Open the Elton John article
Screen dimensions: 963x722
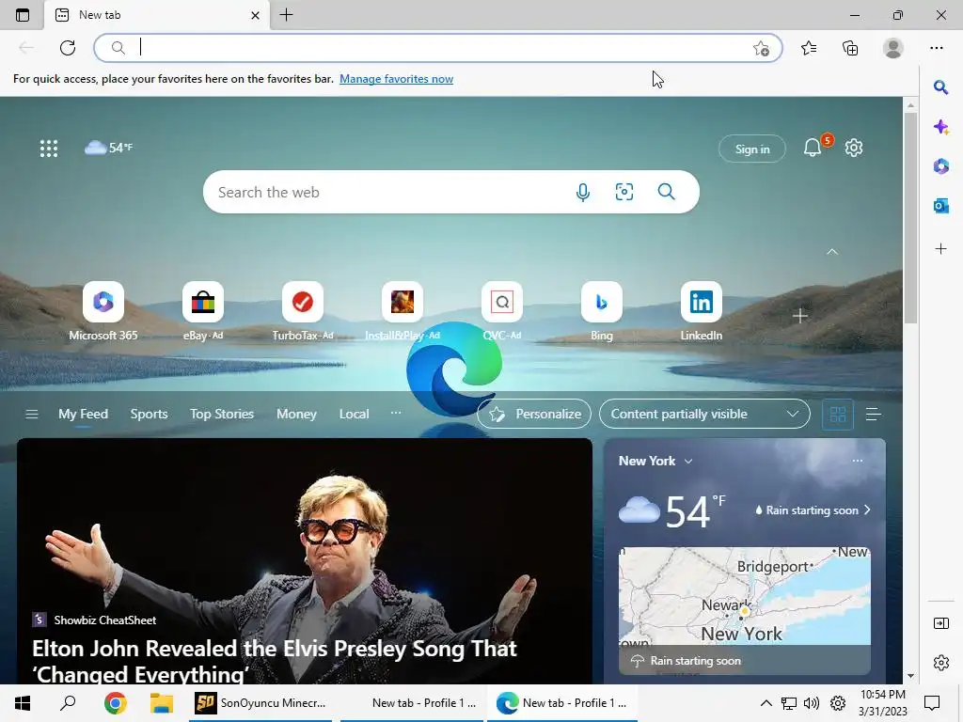click(x=305, y=560)
